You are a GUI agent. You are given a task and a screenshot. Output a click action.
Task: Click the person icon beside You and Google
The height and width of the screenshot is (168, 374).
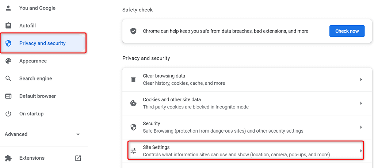click(8, 8)
